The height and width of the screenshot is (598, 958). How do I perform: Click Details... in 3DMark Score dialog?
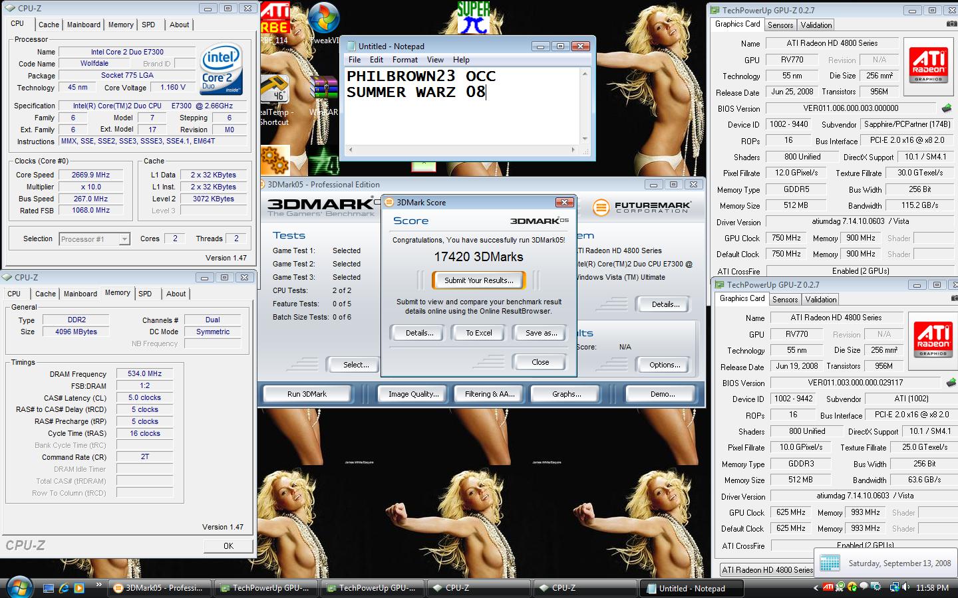click(420, 333)
